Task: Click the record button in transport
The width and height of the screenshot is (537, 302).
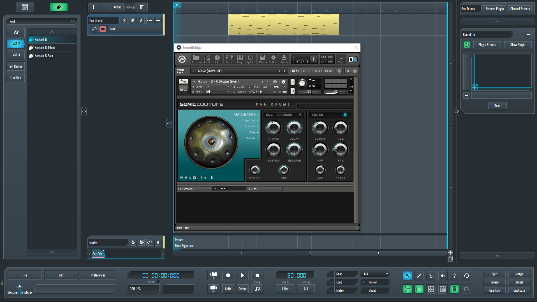Action: pyautogui.click(x=228, y=275)
